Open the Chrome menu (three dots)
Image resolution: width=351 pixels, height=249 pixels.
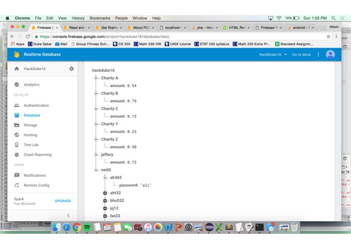(x=336, y=36)
